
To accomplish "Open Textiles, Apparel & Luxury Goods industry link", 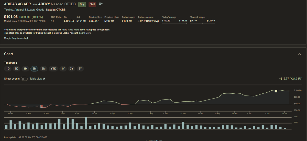I will tap(24, 10).
